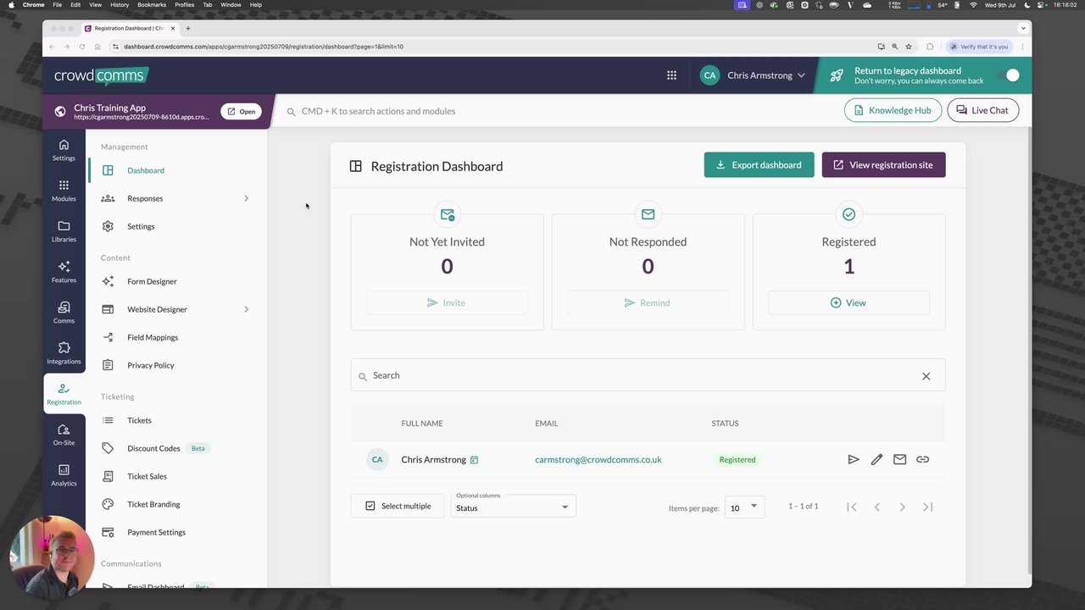Open the Chrome tab search dropdown arrow
This screenshot has height=610, width=1085.
pyautogui.click(x=1023, y=28)
